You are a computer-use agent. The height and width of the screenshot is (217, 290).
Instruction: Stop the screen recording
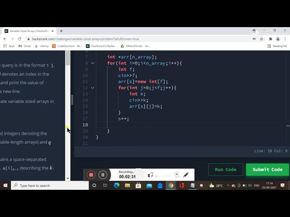91,175
